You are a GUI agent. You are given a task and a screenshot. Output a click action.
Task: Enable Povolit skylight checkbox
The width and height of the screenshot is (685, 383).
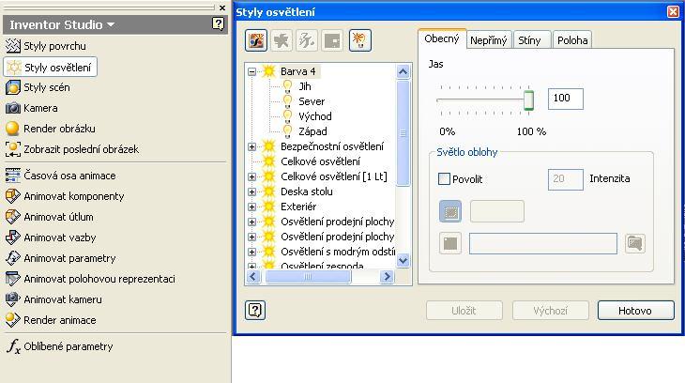(444, 178)
